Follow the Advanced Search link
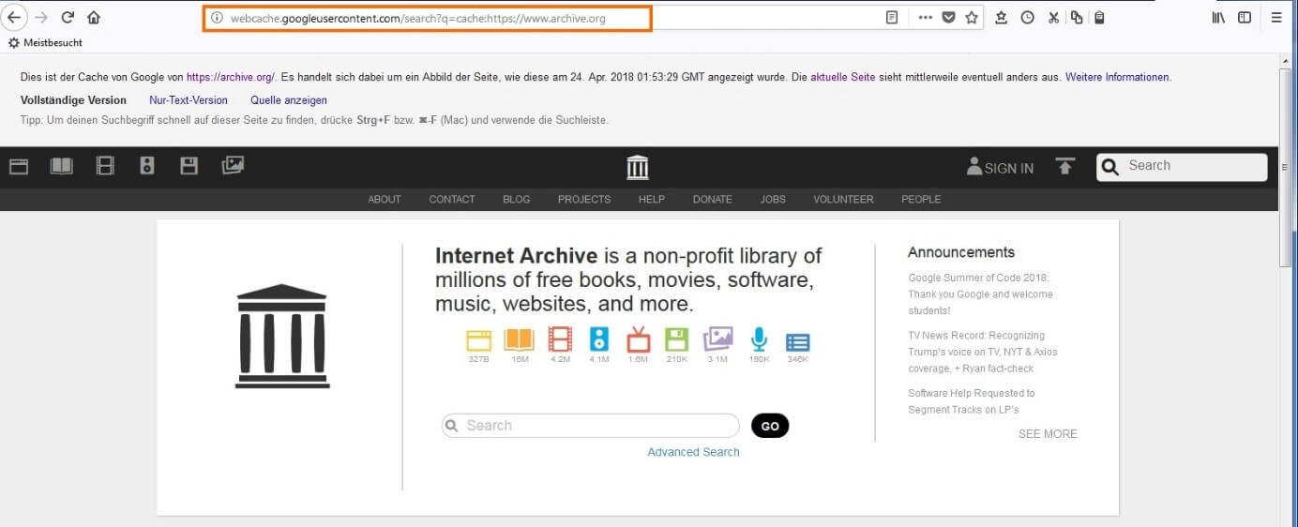Screen dimensions: 1298x527 pyautogui.click(x=693, y=452)
